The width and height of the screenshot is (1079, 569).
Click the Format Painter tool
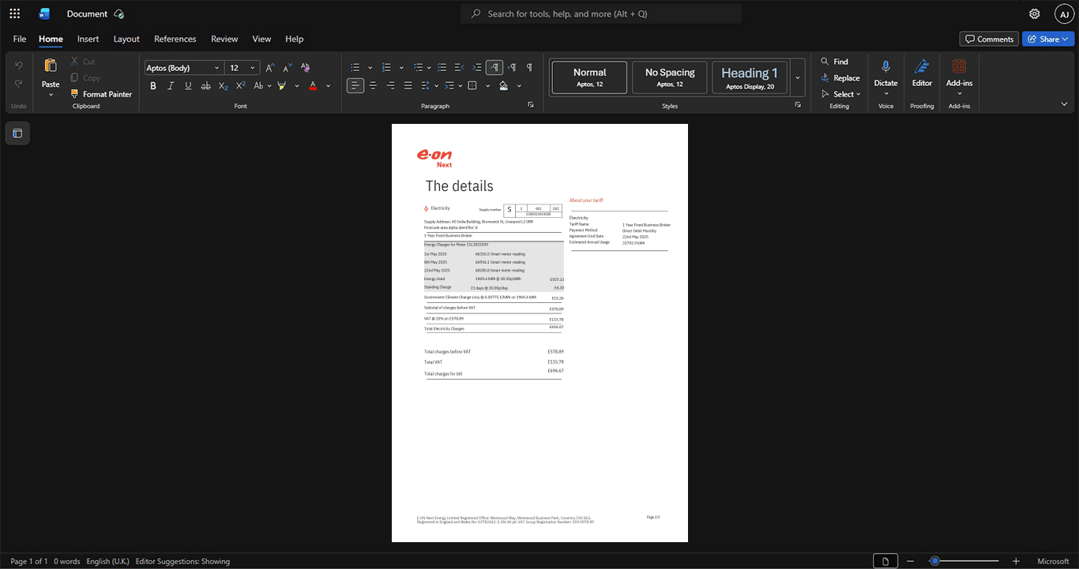click(x=101, y=94)
